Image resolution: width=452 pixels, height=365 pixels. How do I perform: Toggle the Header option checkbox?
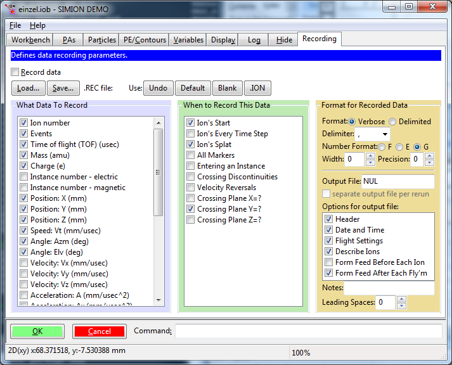pyautogui.click(x=328, y=219)
